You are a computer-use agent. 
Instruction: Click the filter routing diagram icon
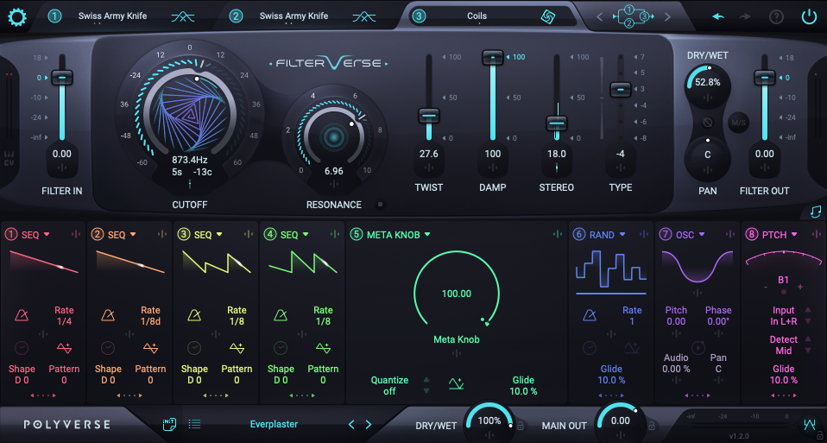click(633, 16)
